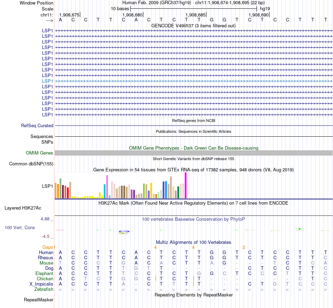The image size is (333, 308).
Task: Select the 'Human' species row label
Action: point(46,252)
